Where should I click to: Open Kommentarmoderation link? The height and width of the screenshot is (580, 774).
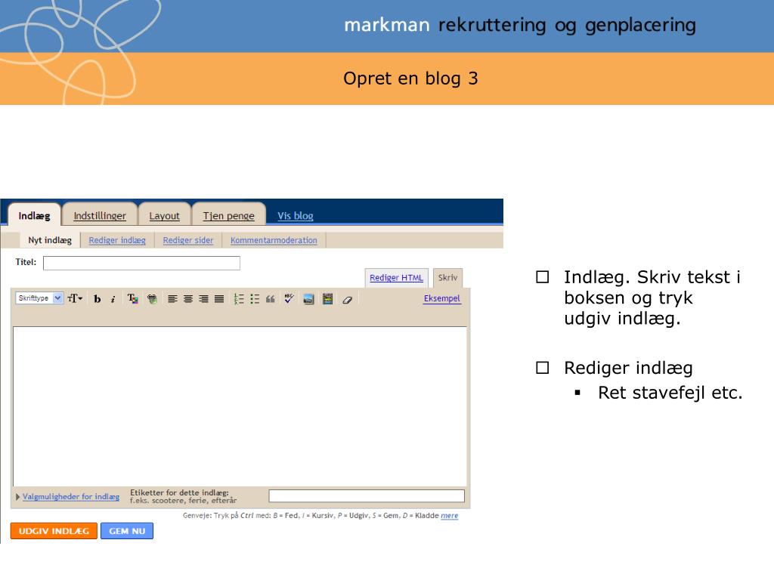[274, 240]
